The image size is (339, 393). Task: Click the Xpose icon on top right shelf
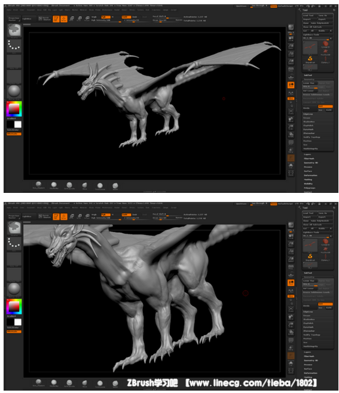[291, 173]
